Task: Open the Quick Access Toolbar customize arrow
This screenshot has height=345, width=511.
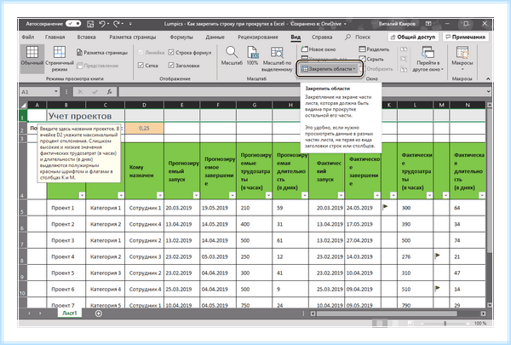Action: [130, 24]
